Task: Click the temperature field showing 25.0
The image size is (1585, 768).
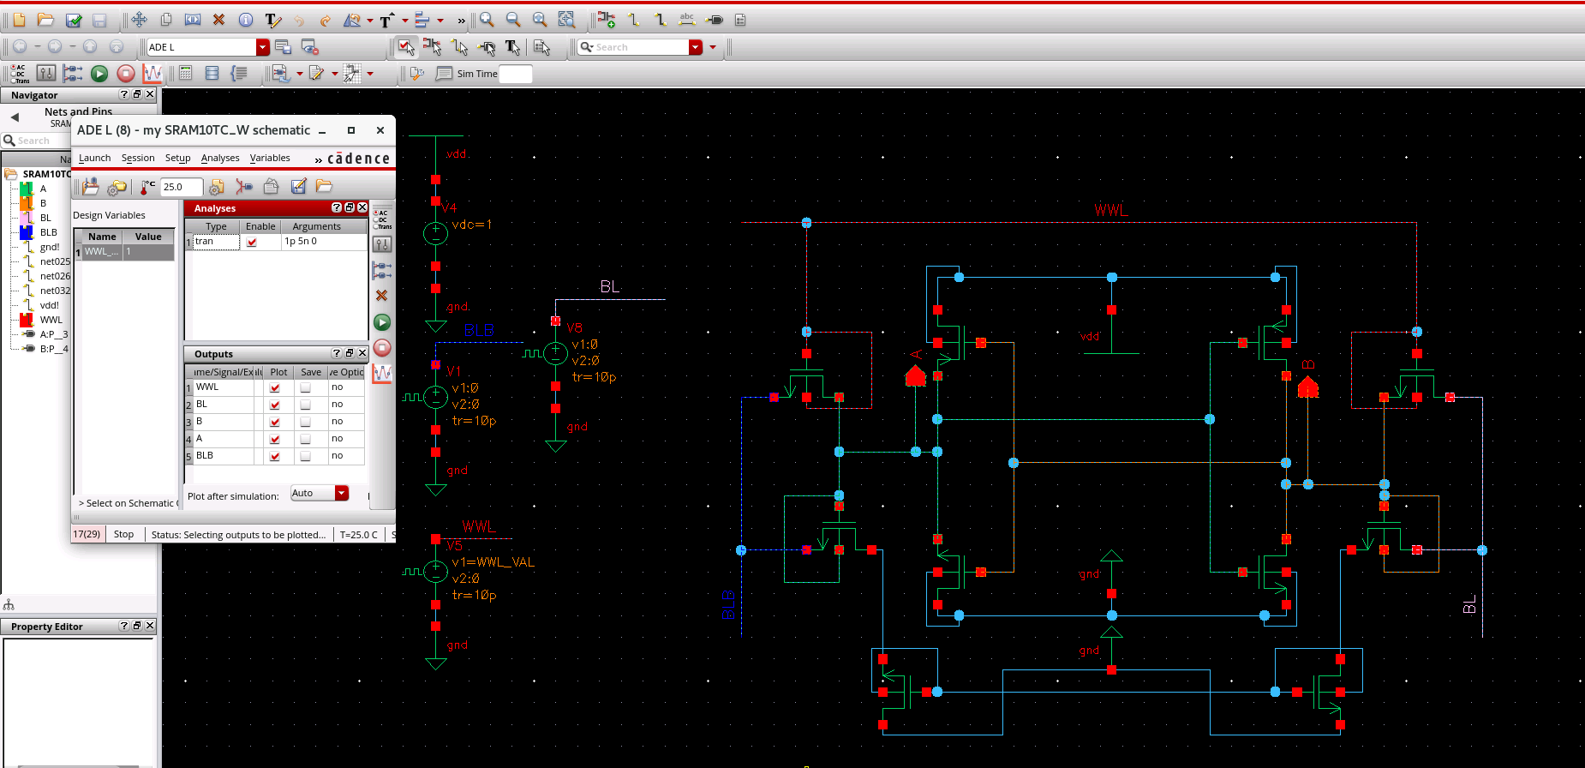Action: [181, 187]
